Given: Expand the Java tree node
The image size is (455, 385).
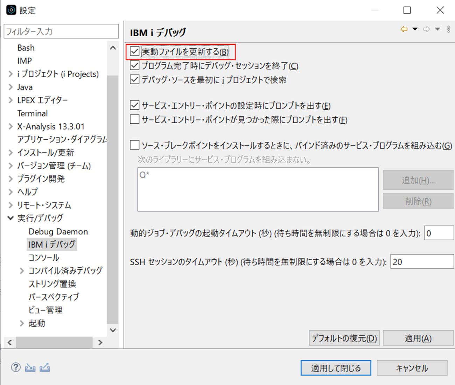Looking at the screenshot, I should (x=10, y=87).
